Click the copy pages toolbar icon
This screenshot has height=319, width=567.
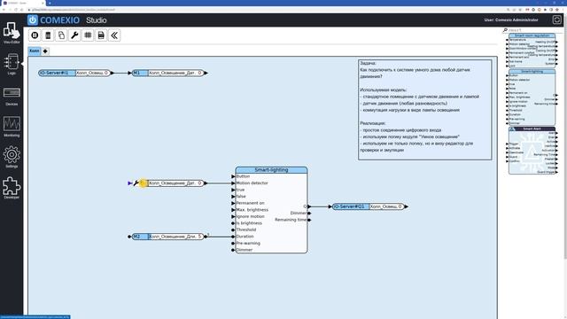pyautogui.click(x=61, y=35)
